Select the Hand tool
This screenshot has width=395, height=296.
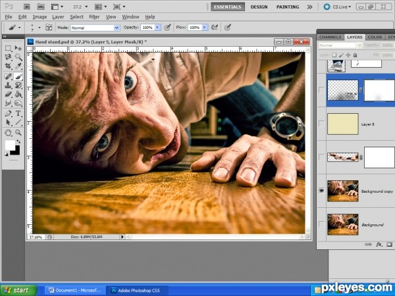pos(8,132)
